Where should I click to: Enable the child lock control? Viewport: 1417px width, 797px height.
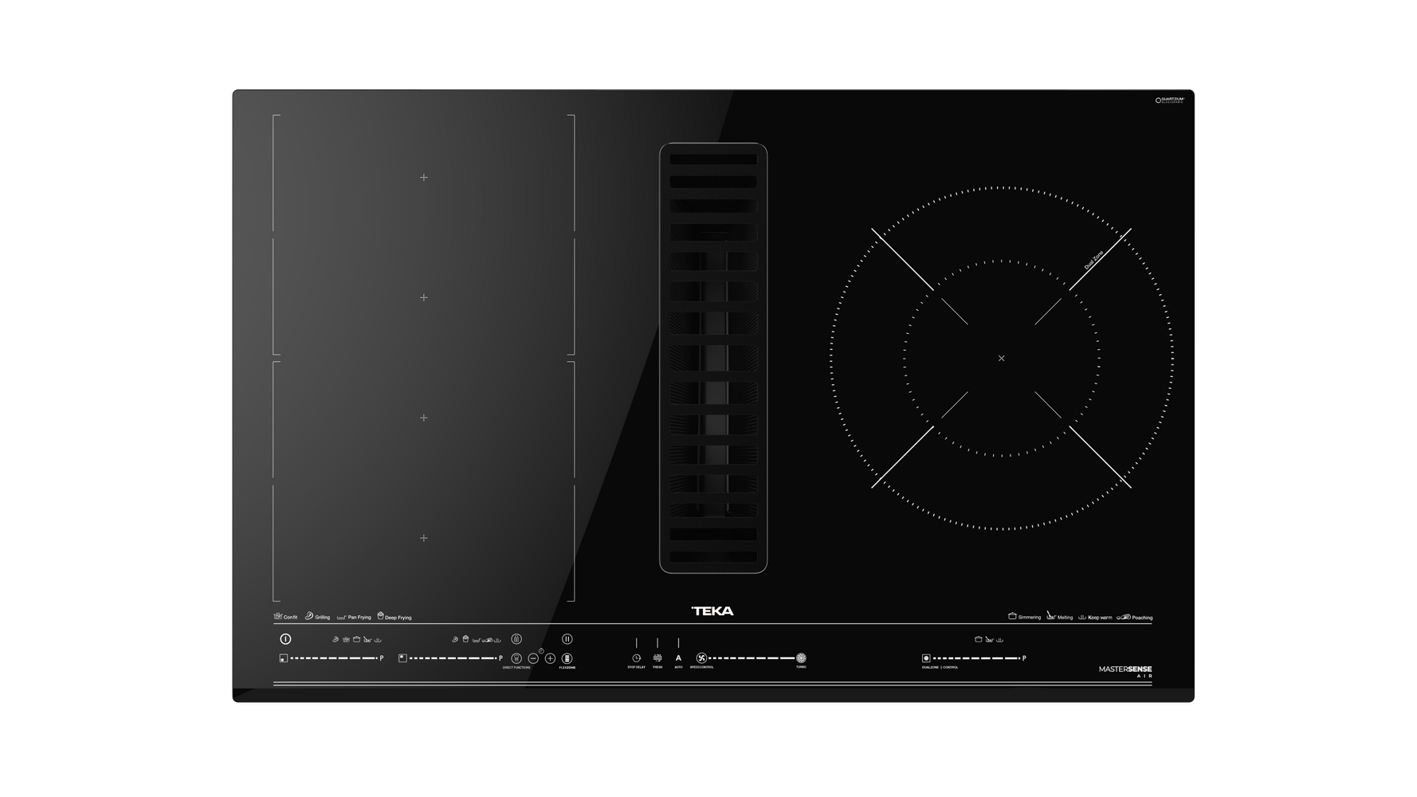[516, 639]
